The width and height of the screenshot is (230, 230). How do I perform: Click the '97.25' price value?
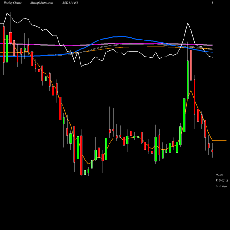(x=219, y=175)
